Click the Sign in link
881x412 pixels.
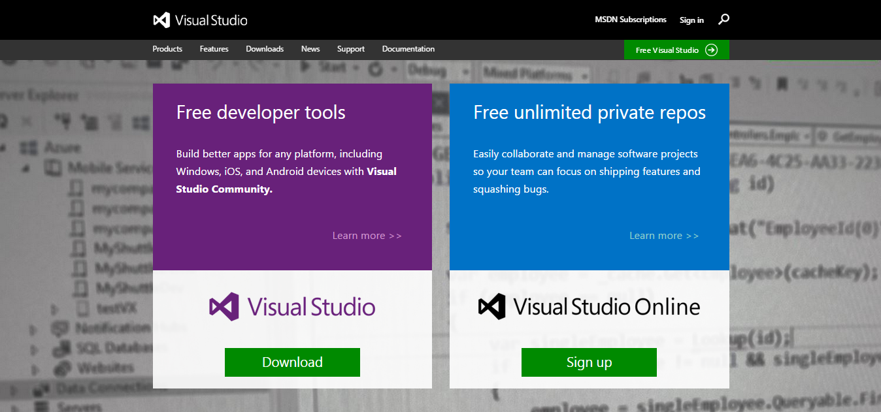(691, 20)
